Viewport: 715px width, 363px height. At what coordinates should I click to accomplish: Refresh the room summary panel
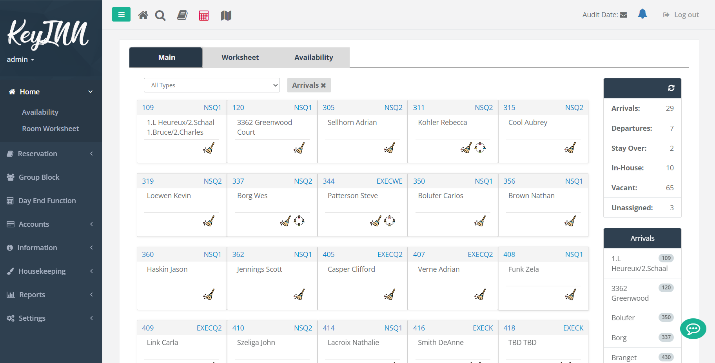[x=671, y=88]
